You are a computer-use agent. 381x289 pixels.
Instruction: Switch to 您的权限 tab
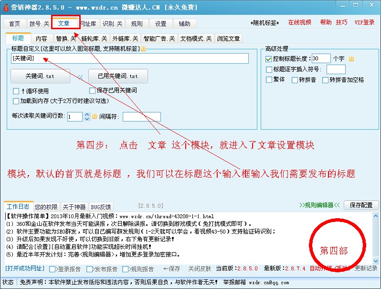[x=46, y=207]
